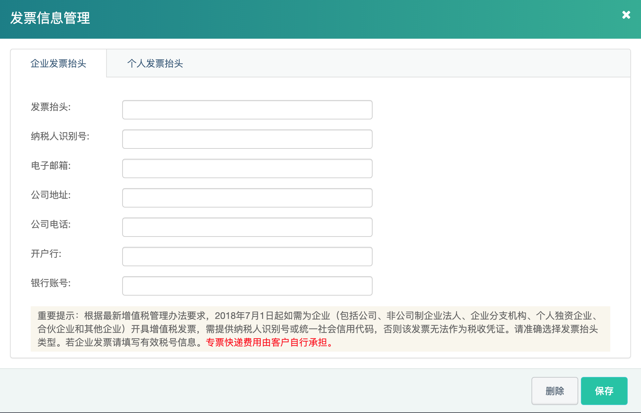Image resolution: width=641 pixels, height=413 pixels.
Task: Click the 电子邮箱 field label
Action: point(51,166)
